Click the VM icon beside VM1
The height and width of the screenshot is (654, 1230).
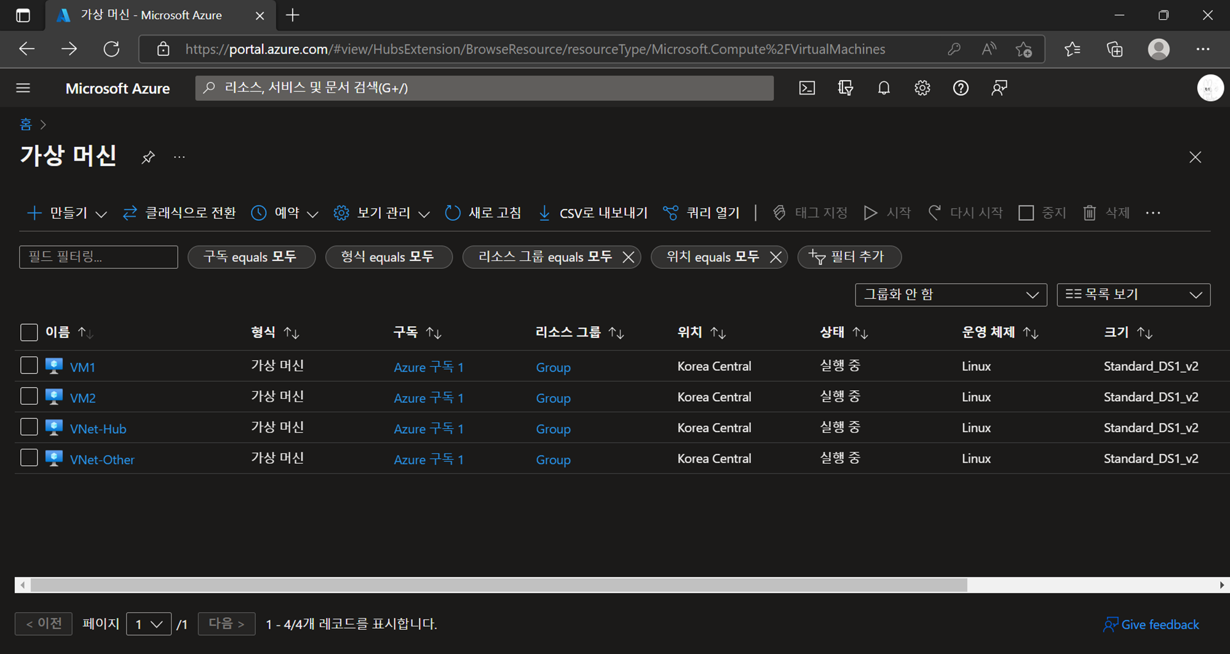click(x=54, y=366)
